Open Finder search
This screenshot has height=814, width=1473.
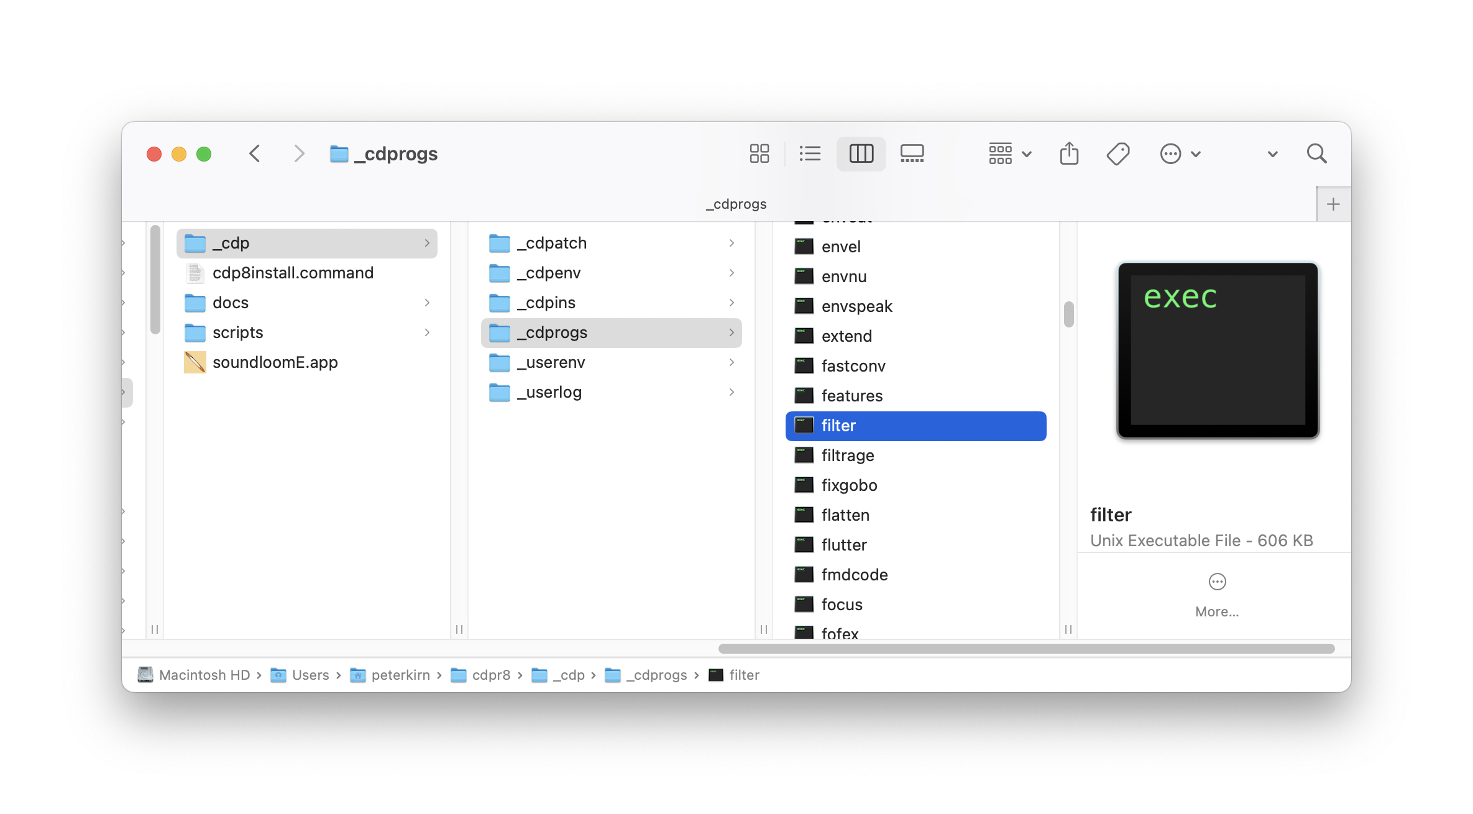tap(1316, 153)
